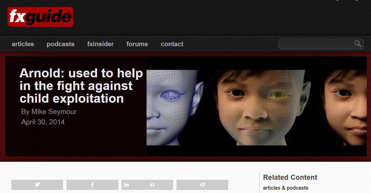Click the articles & podcasts label
The height and width of the screenshot is (193, 371).
[x=286, y=188]
